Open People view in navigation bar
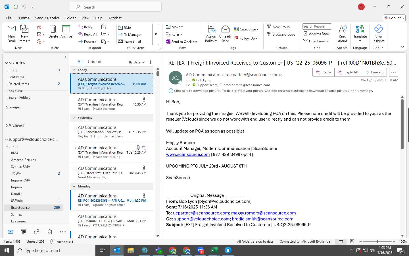Screen dimensions: 409x256 [x=36, y=232]
